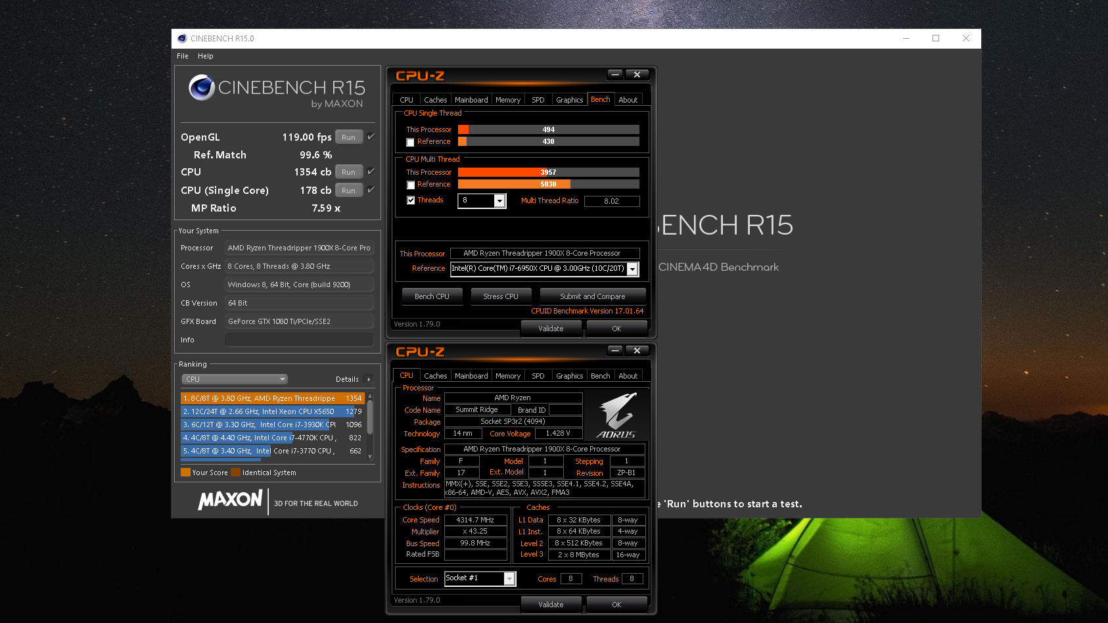Select ranking row Intel Core i7-3930K
Viewport: 1108px width, 623px height.
pos(272,425)
